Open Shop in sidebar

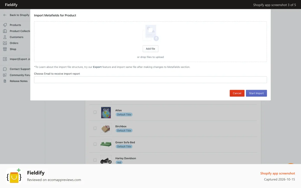tap(13, 49)
